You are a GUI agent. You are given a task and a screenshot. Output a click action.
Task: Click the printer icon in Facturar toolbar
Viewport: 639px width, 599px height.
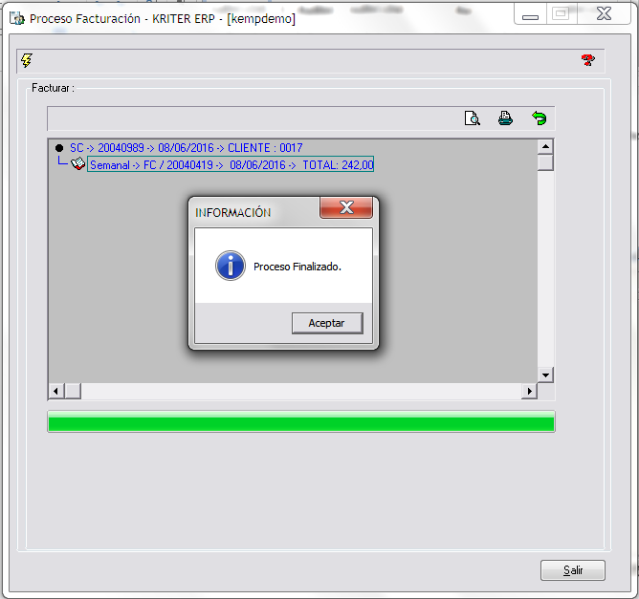click(505, 118)
